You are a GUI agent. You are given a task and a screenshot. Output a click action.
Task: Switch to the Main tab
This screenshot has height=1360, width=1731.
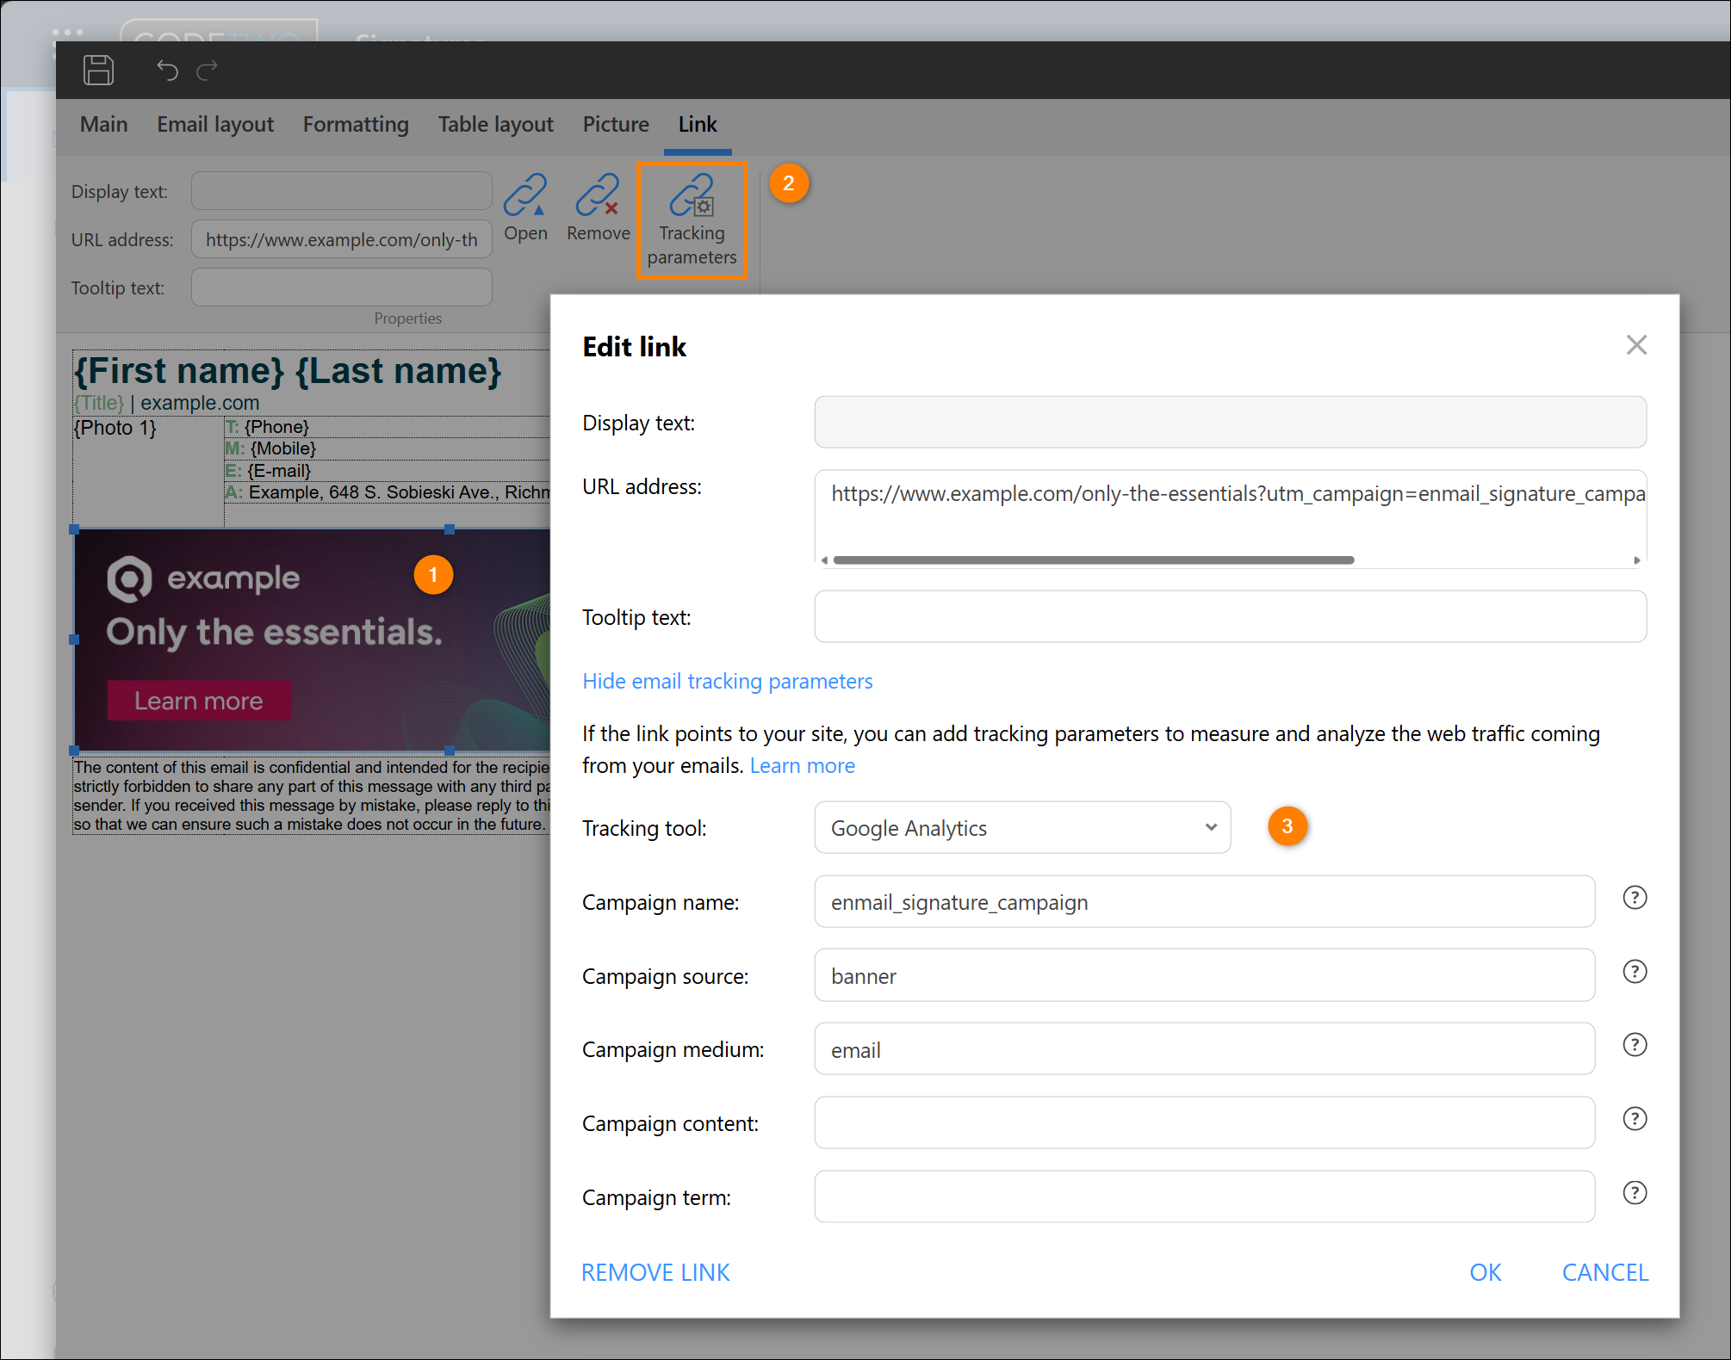[103, 125]
